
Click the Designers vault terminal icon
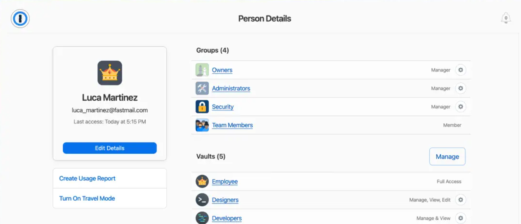point(202,199)
